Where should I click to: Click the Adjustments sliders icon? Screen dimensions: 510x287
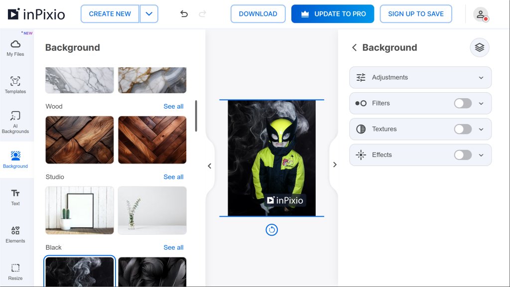(x=361, y=77)
